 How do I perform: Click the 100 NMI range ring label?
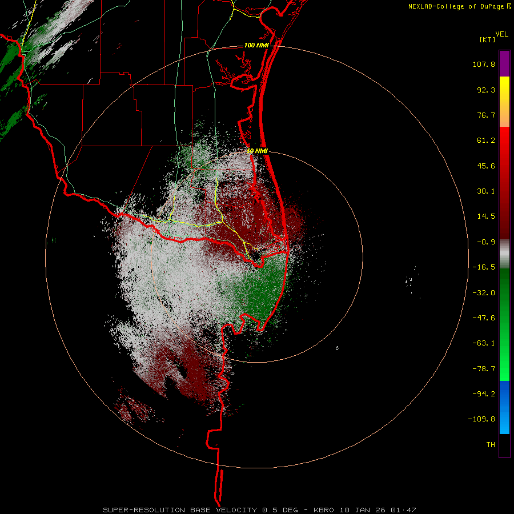(256, 45)
